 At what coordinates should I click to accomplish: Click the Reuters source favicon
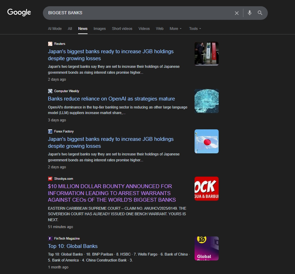pos(50,44)
